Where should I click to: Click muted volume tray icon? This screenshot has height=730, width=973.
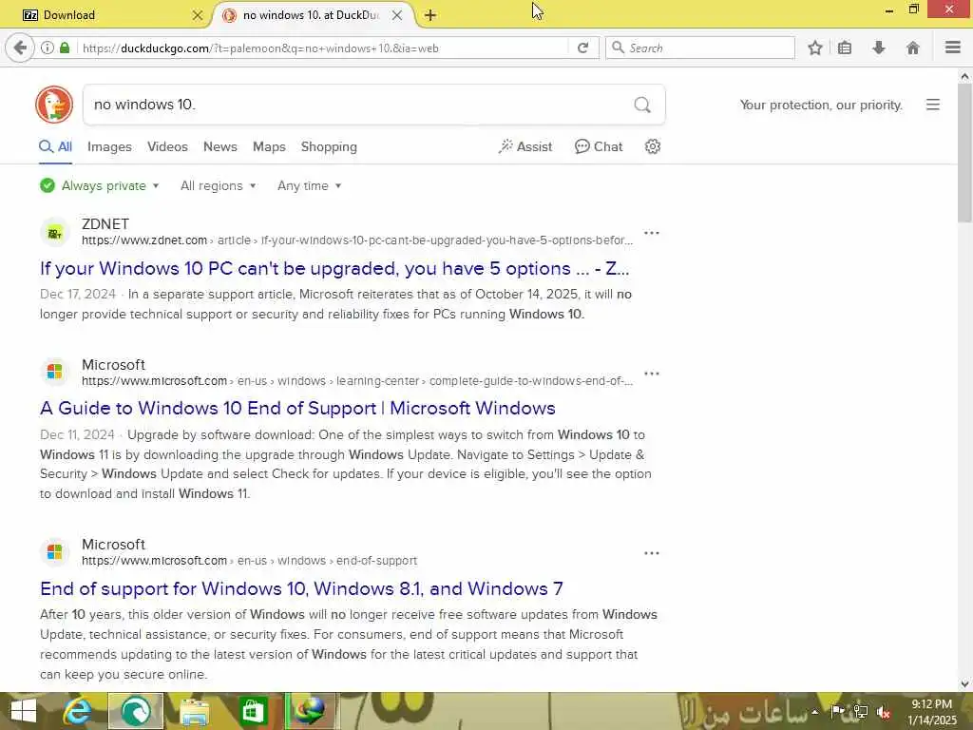pos(883,712)
